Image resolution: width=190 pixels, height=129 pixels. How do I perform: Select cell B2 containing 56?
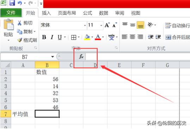[47, 79]
